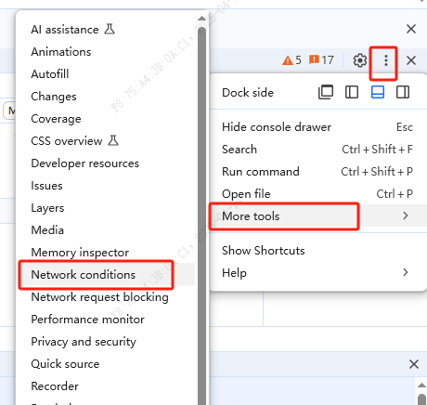Select CSS overview entry
The image size is (427, 405).
(106, 141)
